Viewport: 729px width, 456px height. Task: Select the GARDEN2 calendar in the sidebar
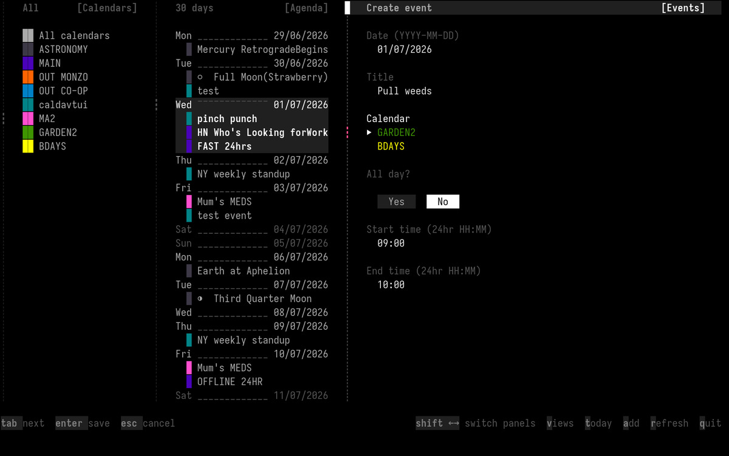58,132
